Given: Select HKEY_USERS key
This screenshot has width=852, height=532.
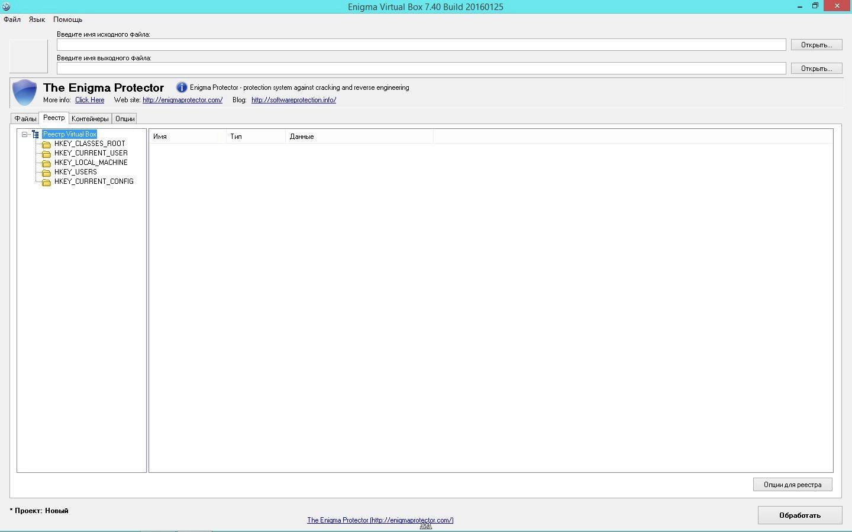Looking at the screenshot, I should [75, 172].
